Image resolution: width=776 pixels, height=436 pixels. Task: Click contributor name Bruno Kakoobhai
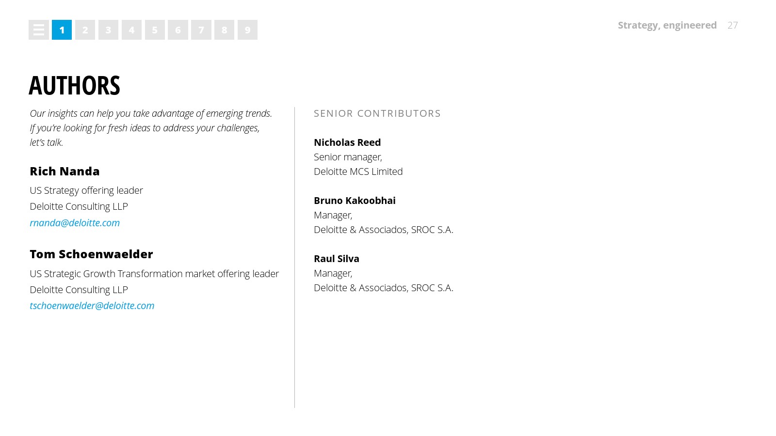(355, 201)
